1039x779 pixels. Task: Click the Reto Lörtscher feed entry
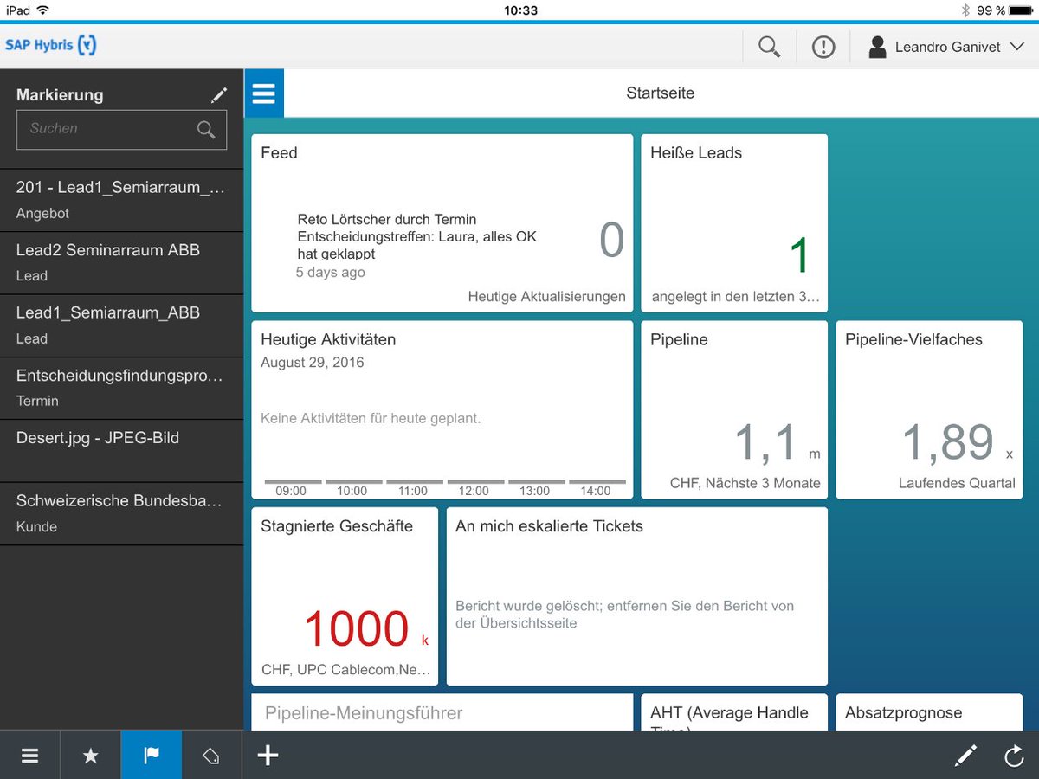pos(416,238)
